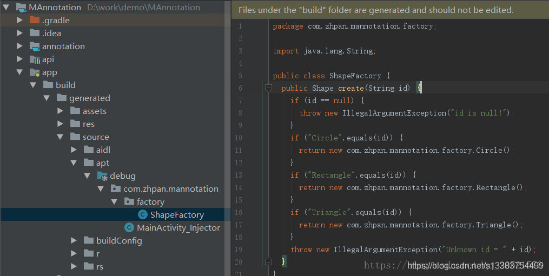Click 'ShapeFactory' class name on line 5
Viewport: 549px width, 276px height.
click(x=355, y=76)
